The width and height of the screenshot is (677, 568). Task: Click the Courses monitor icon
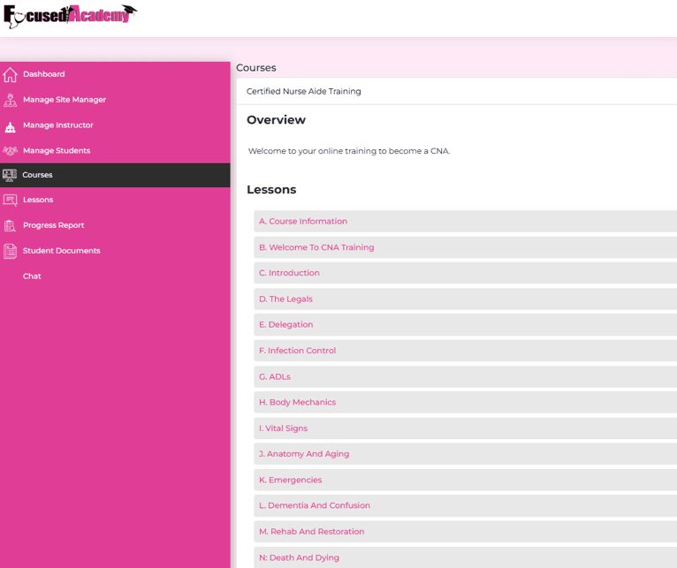pos(10,176)
